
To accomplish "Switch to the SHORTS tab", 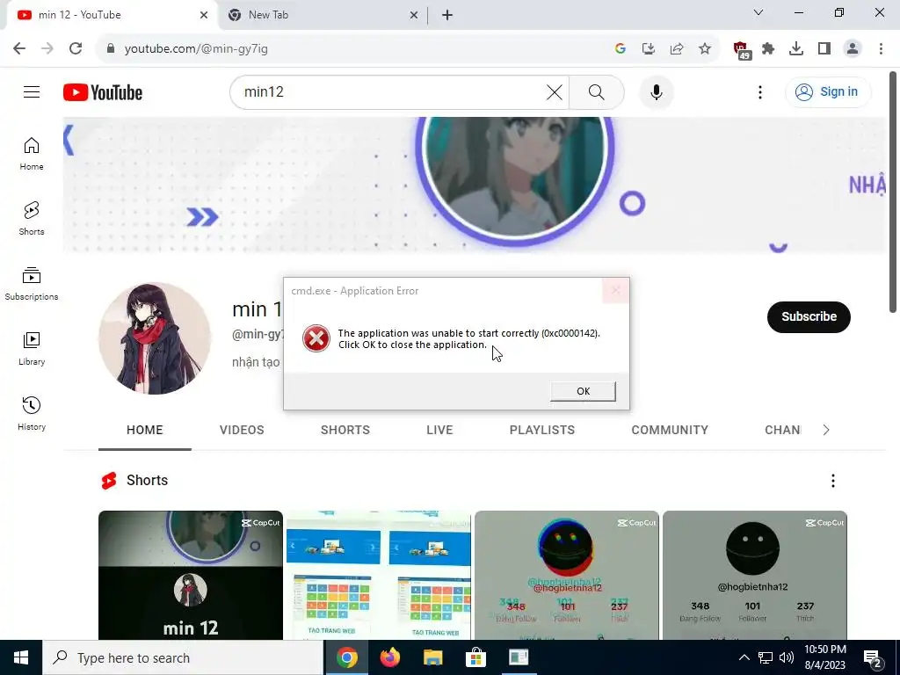I will click(345, 430).
